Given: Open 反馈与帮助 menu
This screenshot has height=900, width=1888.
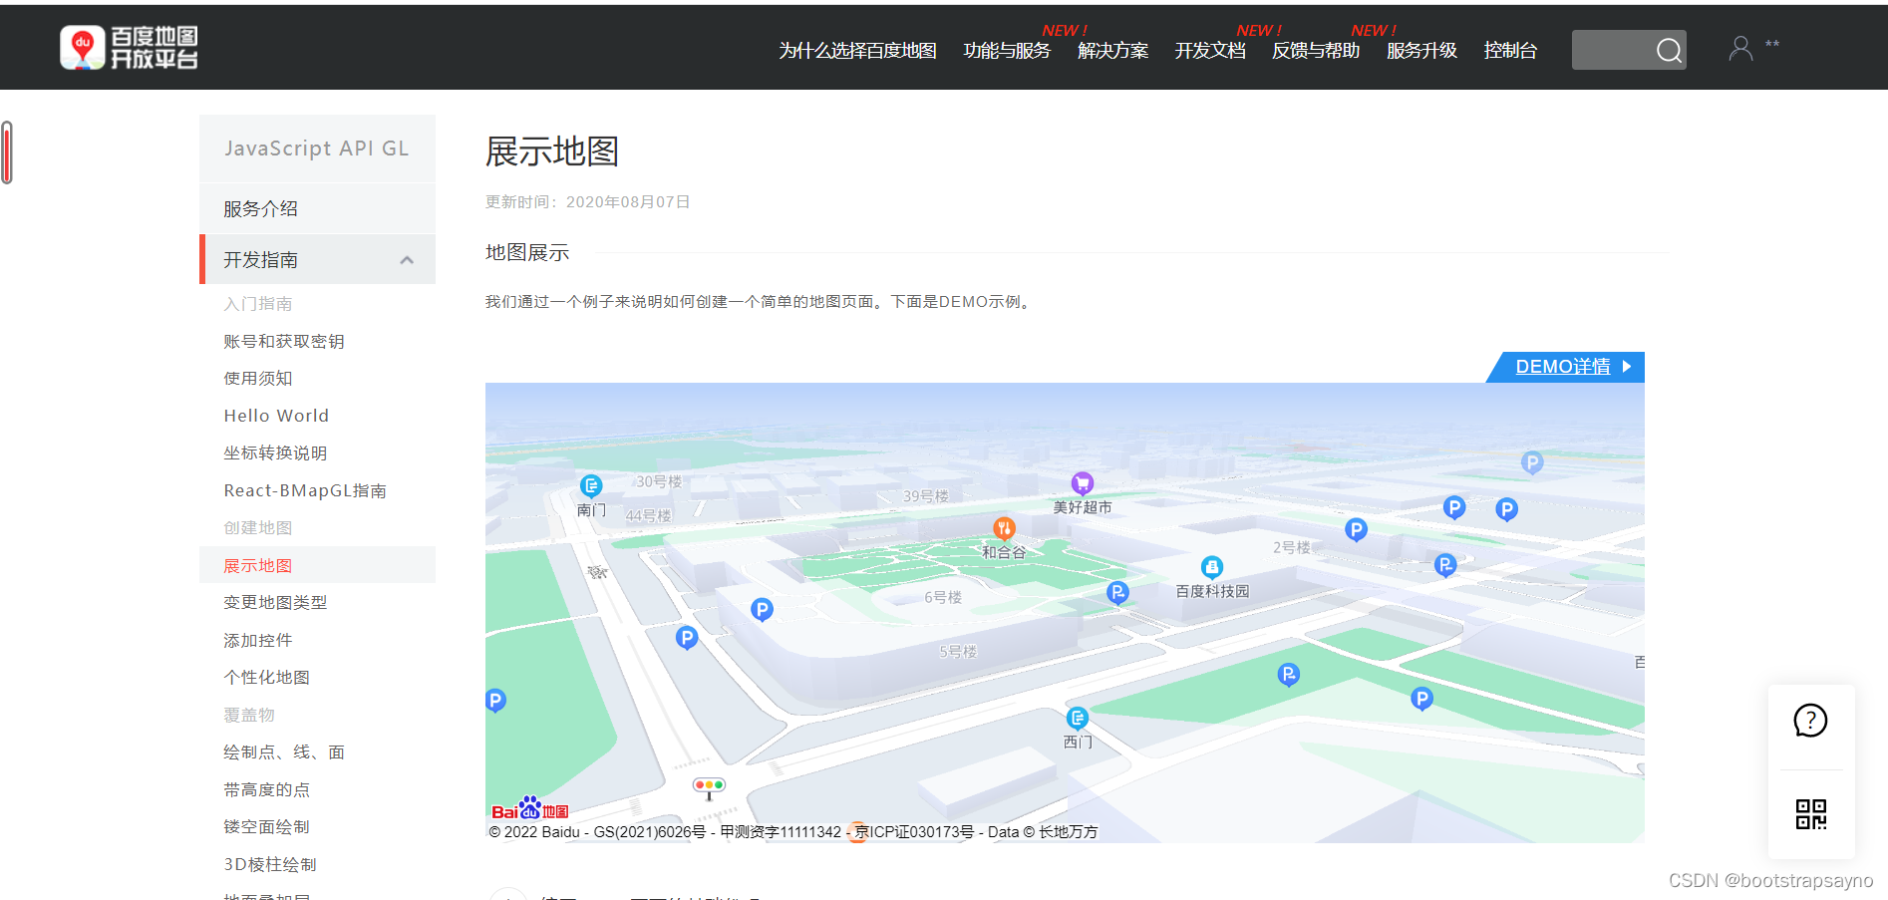Looking at the screenshot, I should pyautogui.click(x=1316, y=51).
